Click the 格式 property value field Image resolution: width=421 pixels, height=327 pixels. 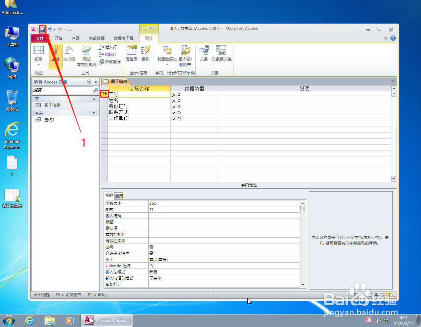coord(224,210)
